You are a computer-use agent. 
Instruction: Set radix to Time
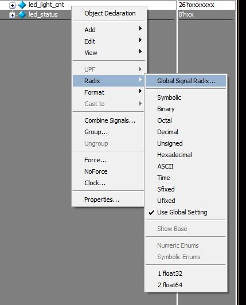186,178
